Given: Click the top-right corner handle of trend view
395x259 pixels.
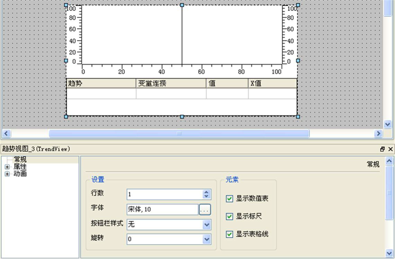Looking at the screenshot, I should [x=298, y=5].
